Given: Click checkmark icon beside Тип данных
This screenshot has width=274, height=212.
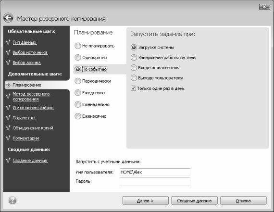Looking at the screenshot, I should pyautogui.click(x=8, y=42).
